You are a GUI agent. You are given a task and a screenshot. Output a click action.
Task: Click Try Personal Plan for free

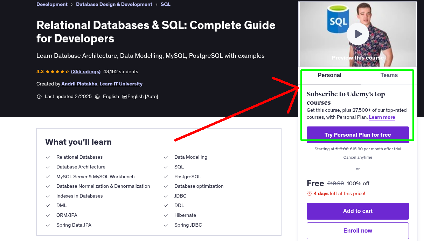358,135
